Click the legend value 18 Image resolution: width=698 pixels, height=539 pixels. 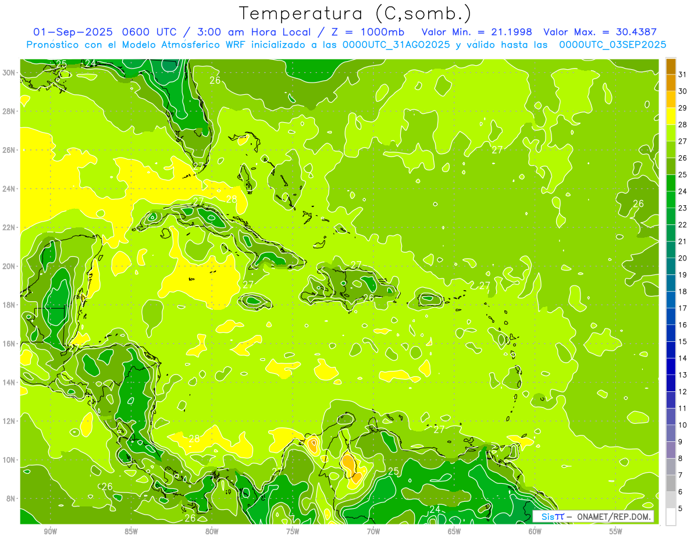pyautogui.click(x=682, y=291)
